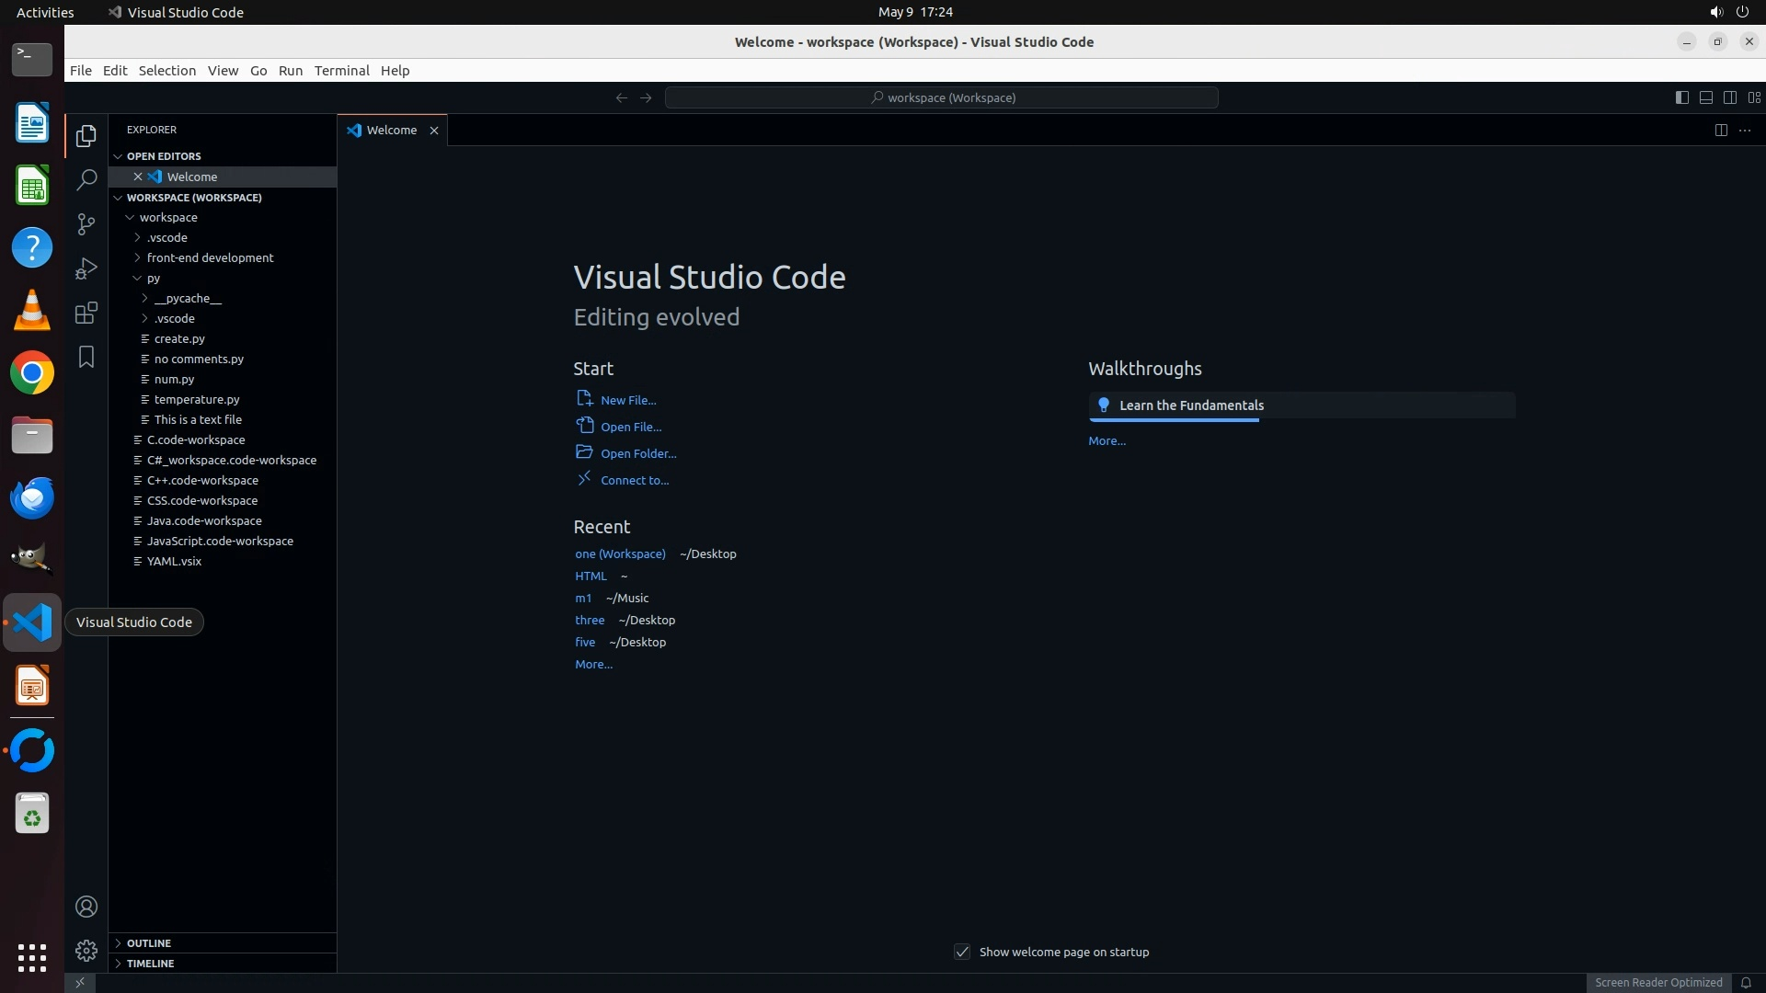Collapse the py folder

pyautogui.click(x=153, y=278)
